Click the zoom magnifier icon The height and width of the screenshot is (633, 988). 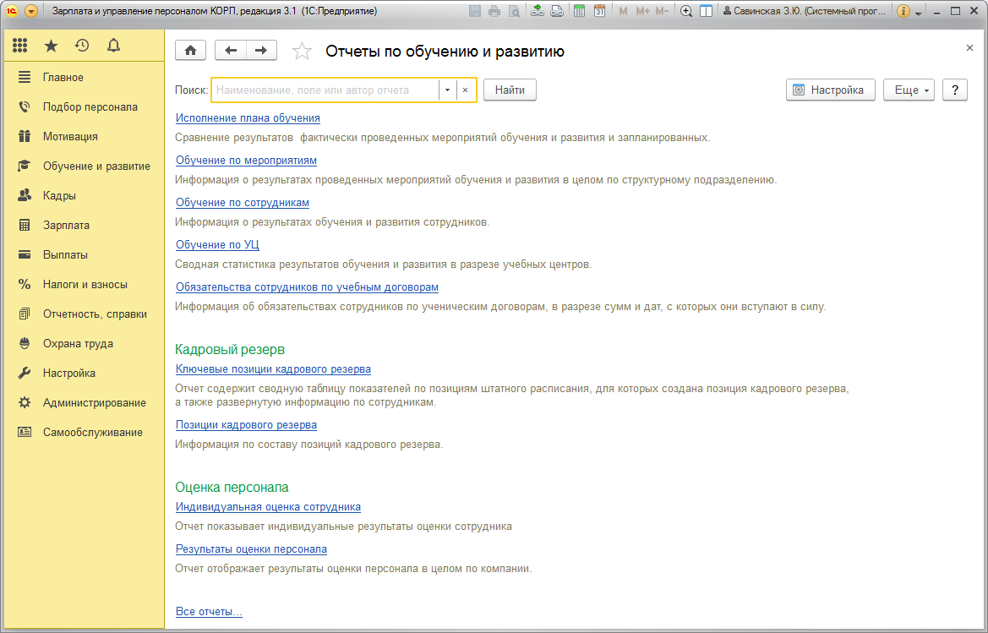[x=686, y=11]
